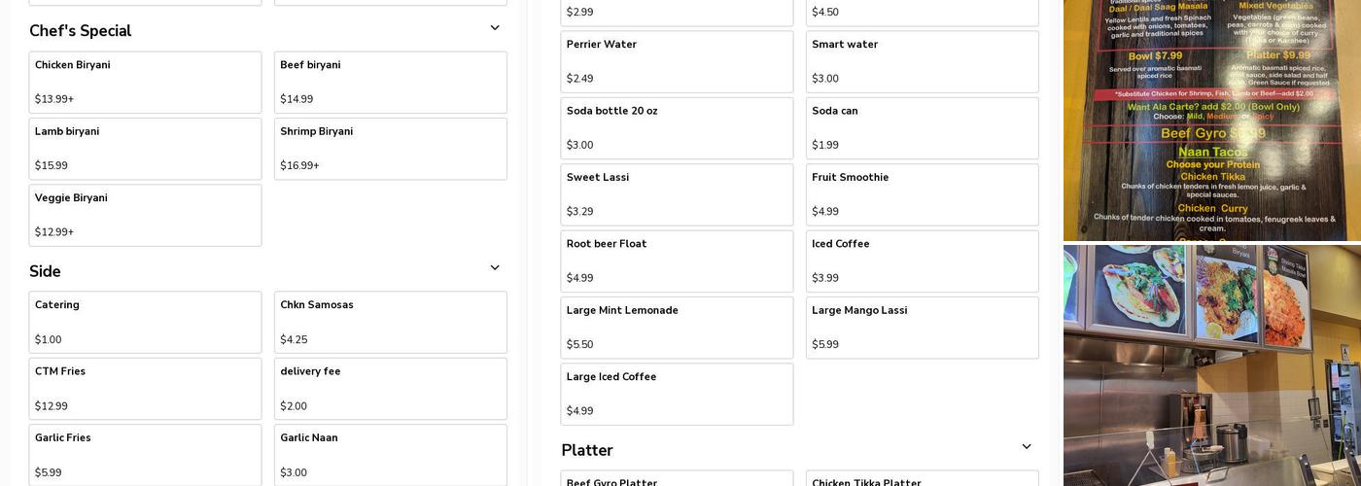
Task: Open the Chkn Samosas item
Action: point(390,322)
